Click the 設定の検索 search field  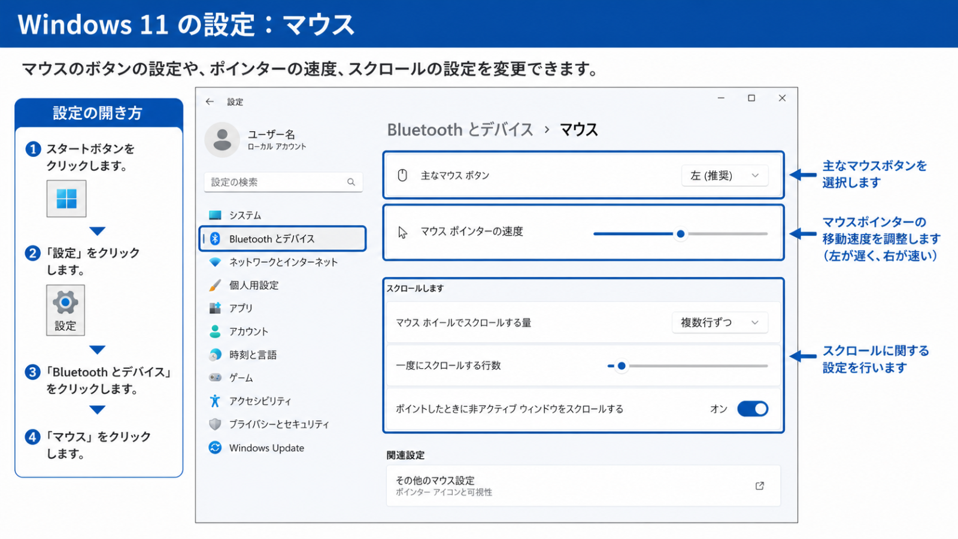coord(283,182)
